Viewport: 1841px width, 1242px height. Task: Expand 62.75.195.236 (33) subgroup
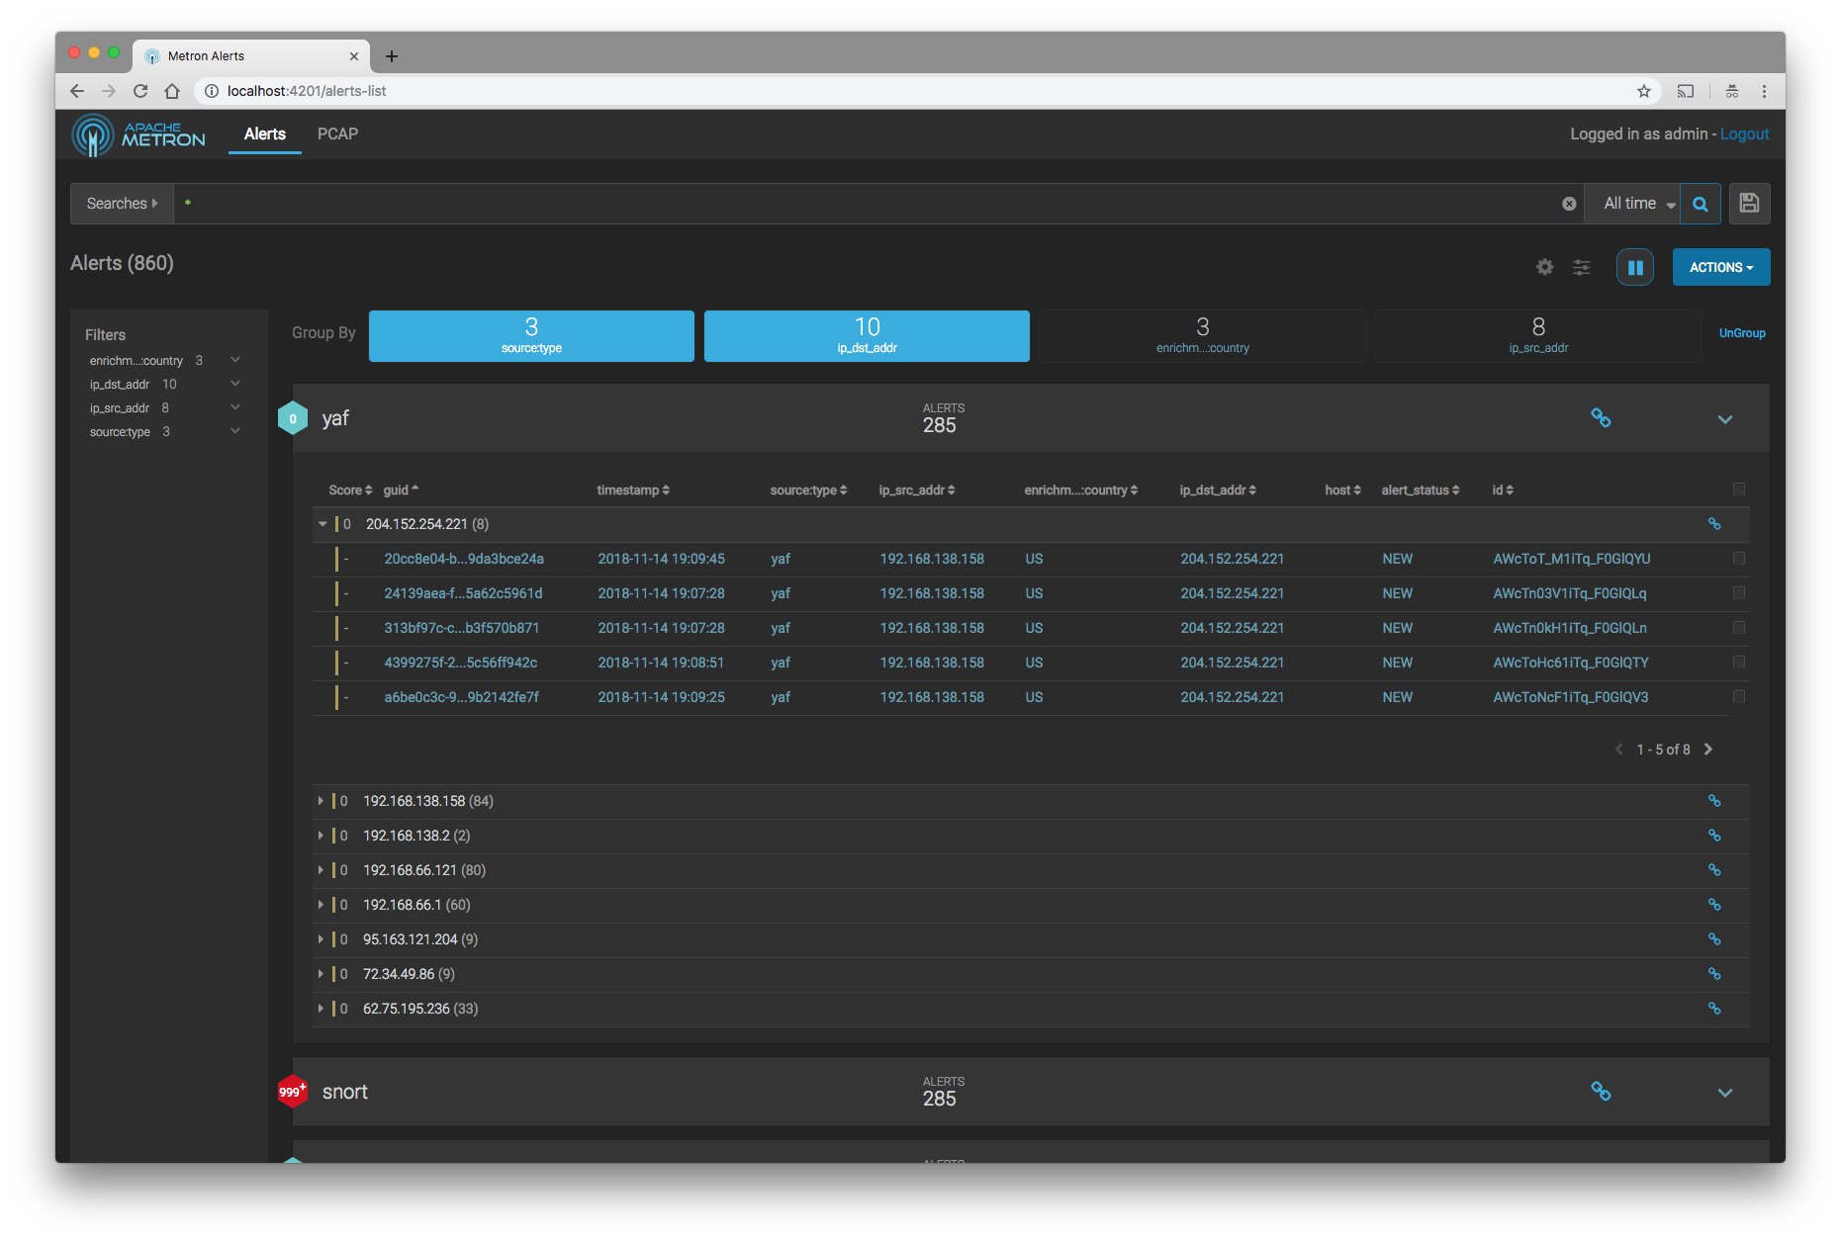[x=321, y=1009]
